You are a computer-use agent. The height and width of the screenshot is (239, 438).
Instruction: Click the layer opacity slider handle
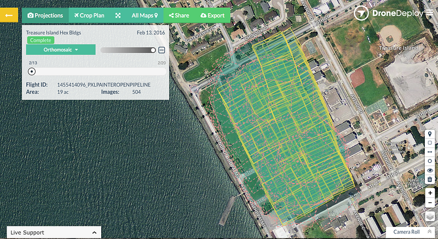click(x=153, y=50)
